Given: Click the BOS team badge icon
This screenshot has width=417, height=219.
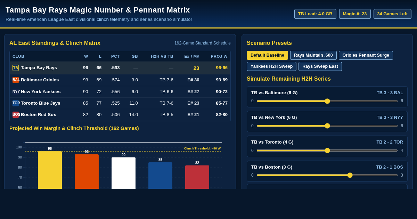Looking at the screenshot, I should [x=16, y=115].
